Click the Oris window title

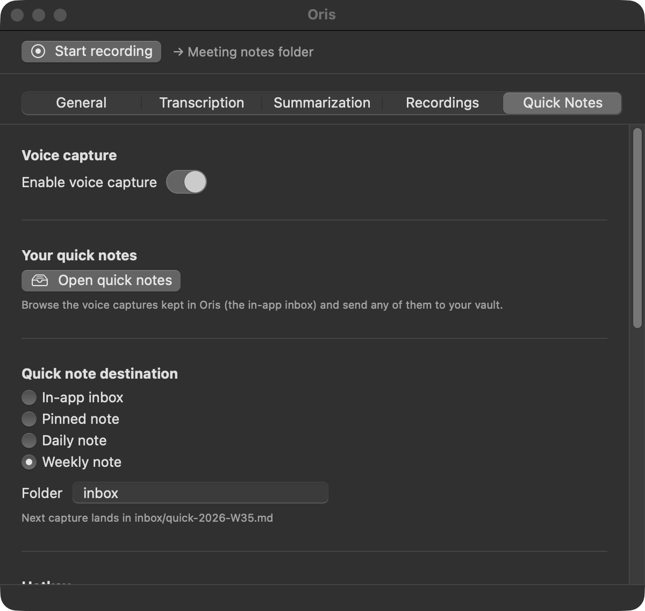point(321,15)
